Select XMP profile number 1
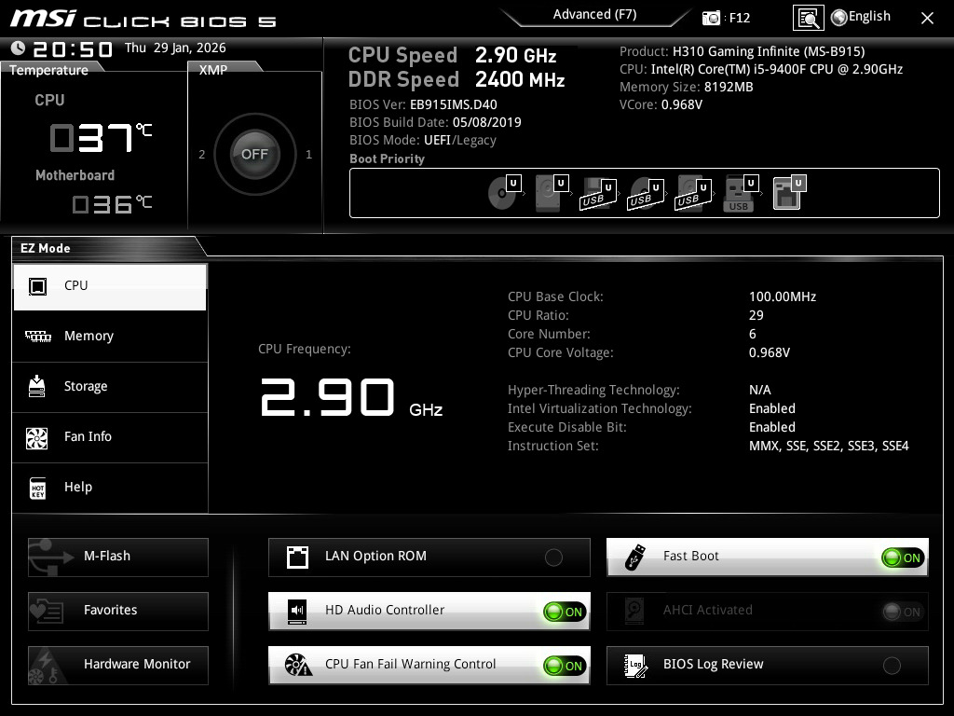Viewport: 954px width, 716px height. click(309, 155)
